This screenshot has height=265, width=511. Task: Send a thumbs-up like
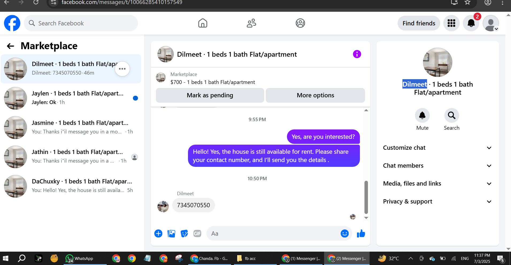(361, 233)
